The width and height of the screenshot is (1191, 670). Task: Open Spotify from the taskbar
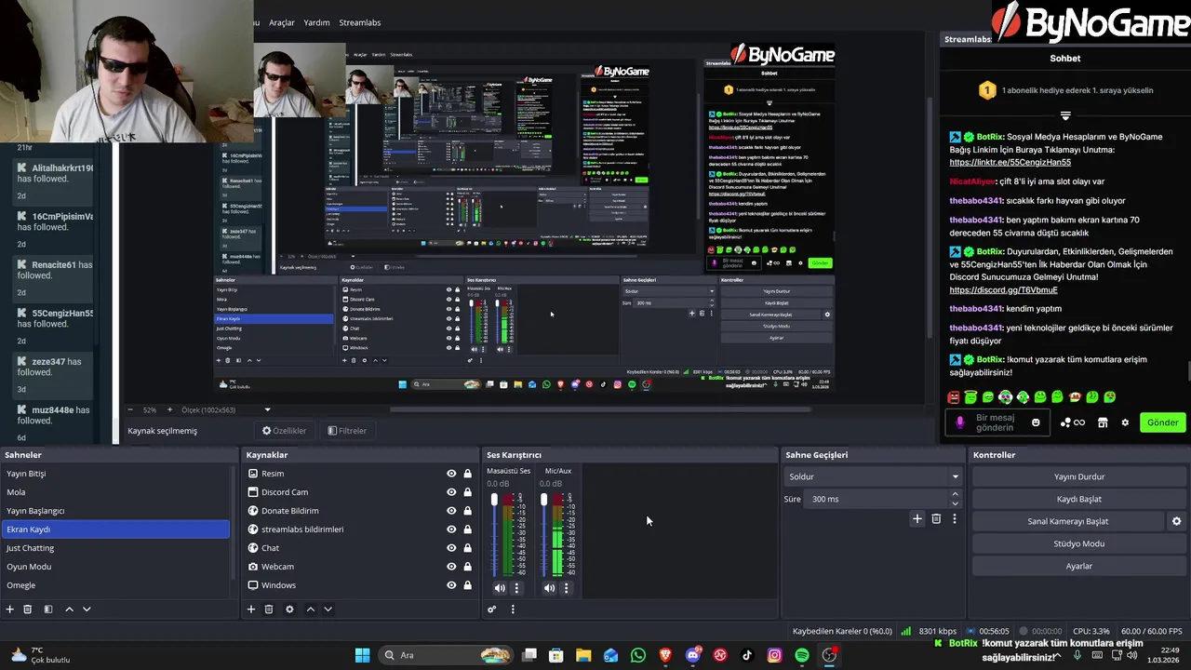pyautogui.click(x=802, y=655)
